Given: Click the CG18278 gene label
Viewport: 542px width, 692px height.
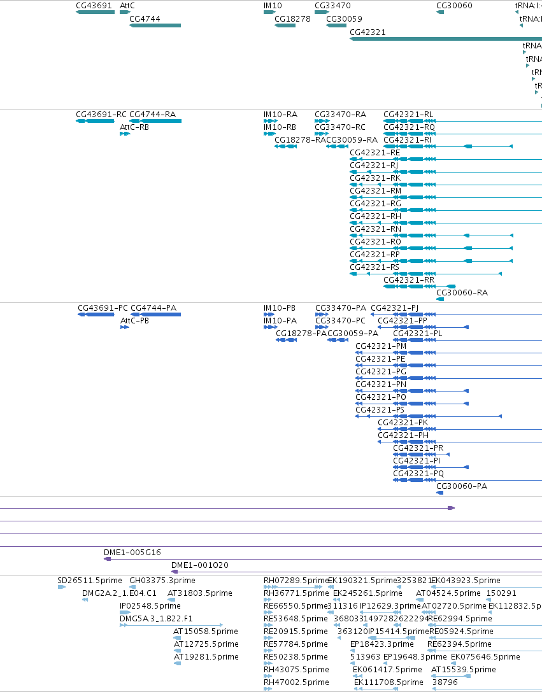Looking at the screenshot, I should 292,19.
